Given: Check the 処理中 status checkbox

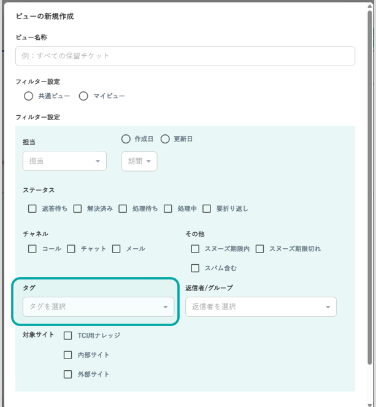Looking at the screenshot, I should coord(168,208).
